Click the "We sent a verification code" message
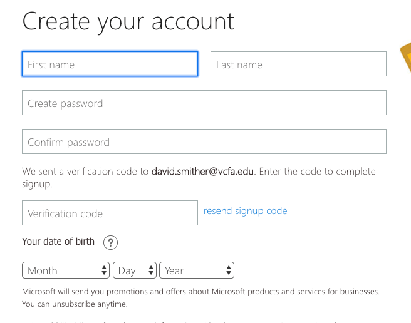This screenshot has width=411, height=323. click(x=85, y=172)
